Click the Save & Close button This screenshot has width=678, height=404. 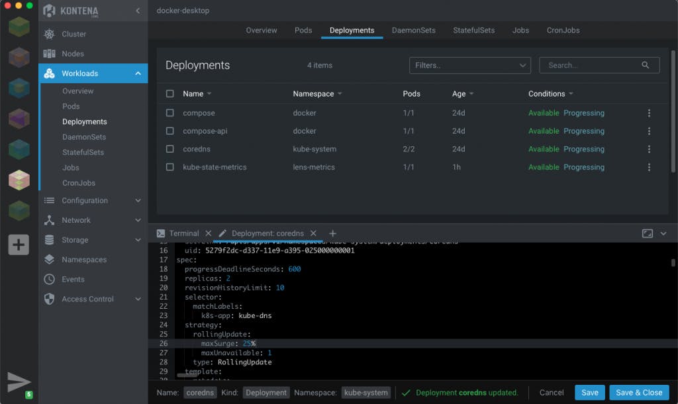coord(639,393)
